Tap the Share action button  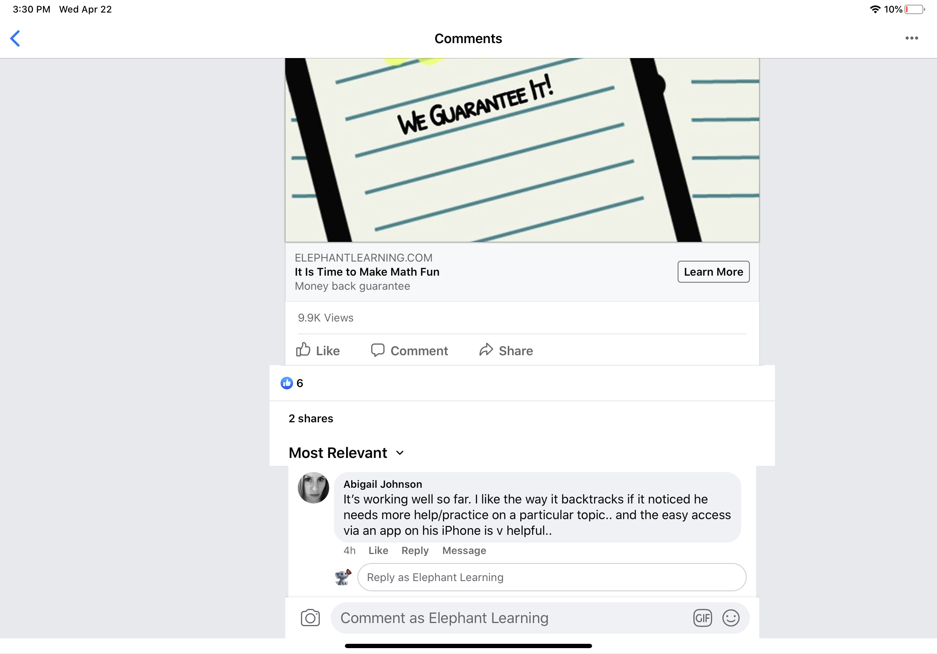tap(506, 351)
